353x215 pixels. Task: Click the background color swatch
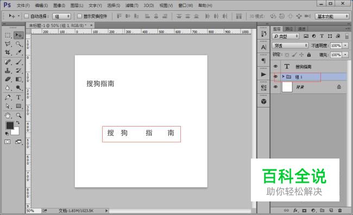point(16,132)
